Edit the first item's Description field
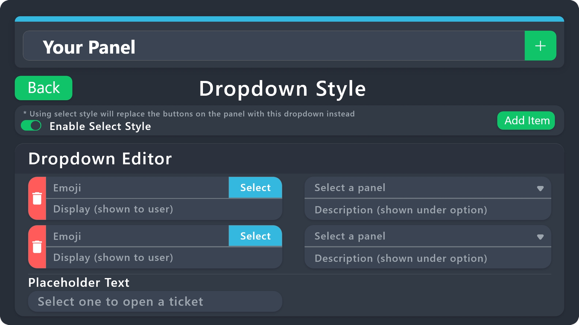Viewport: 579px width, 325px height. [x=428, y=210]
